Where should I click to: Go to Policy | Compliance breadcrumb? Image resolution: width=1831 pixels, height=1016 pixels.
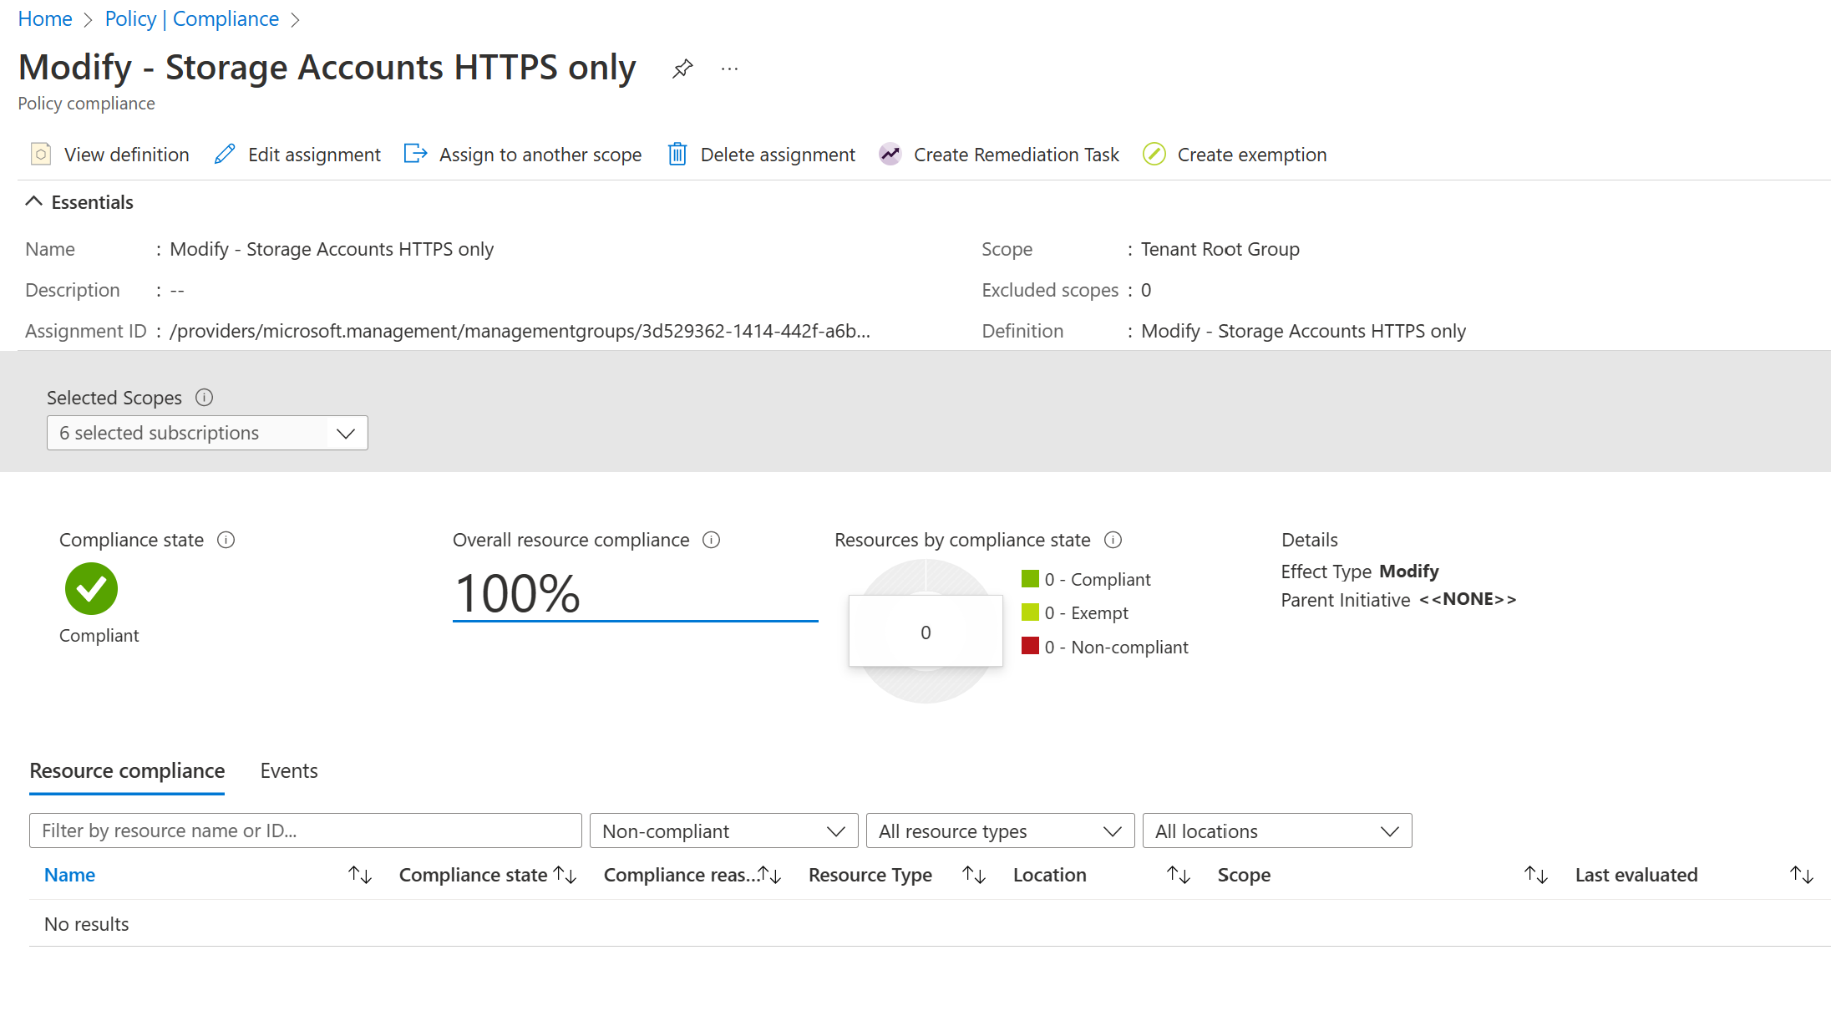point(192,18)
